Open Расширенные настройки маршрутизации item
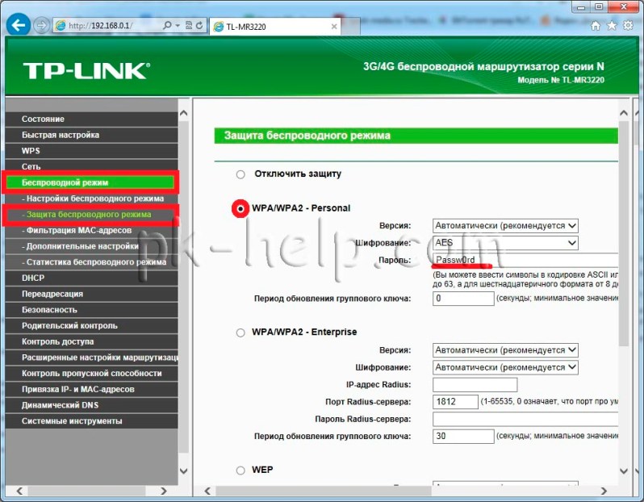644x502 pixels. click(91, 358)
